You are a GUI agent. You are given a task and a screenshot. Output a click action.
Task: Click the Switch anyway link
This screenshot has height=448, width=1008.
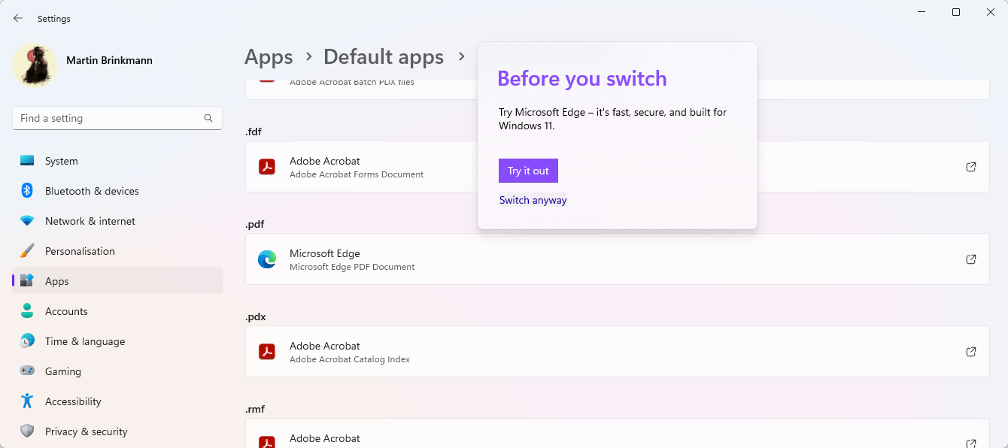[x=533, y=201]
